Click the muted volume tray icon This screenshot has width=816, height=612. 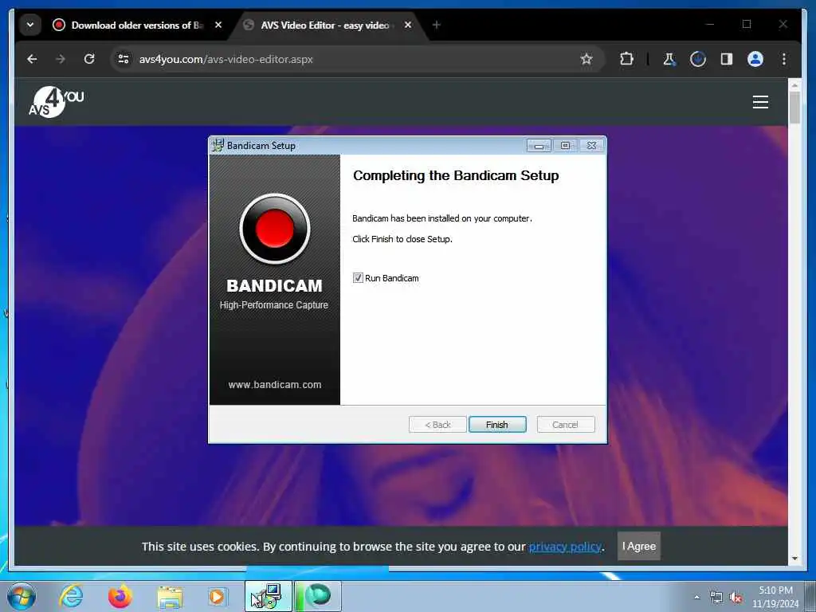coord(736,597)
